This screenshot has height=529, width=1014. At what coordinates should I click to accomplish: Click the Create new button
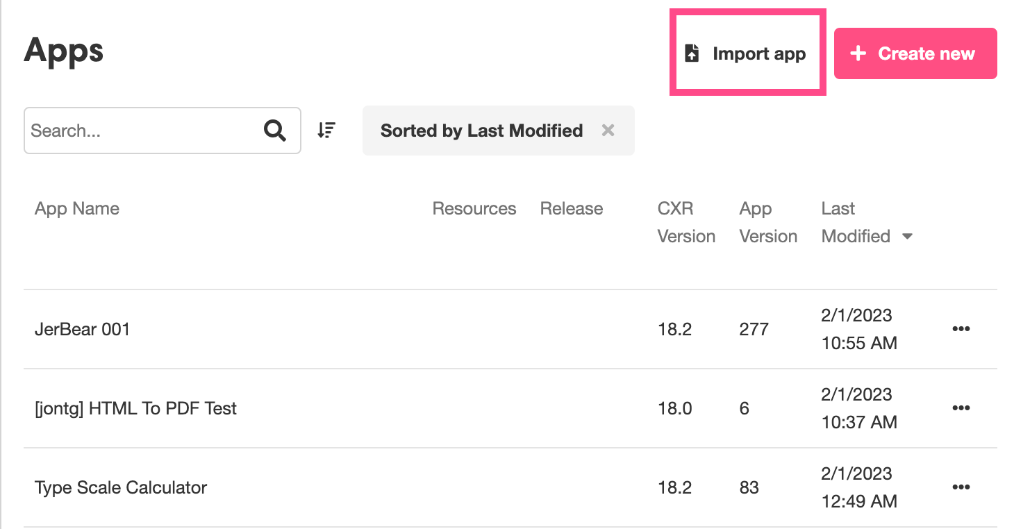(x=915, y=53)
